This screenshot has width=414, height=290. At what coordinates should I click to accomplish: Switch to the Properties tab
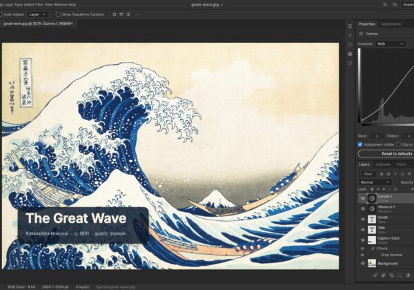[367, 24]
